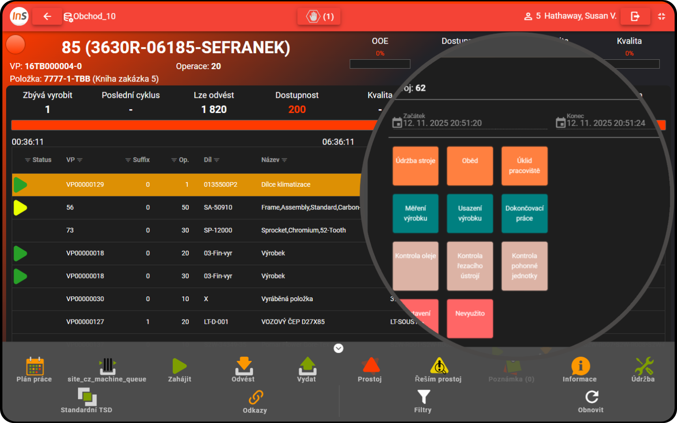Open the Začátek date calendar icon

[397, 123]
